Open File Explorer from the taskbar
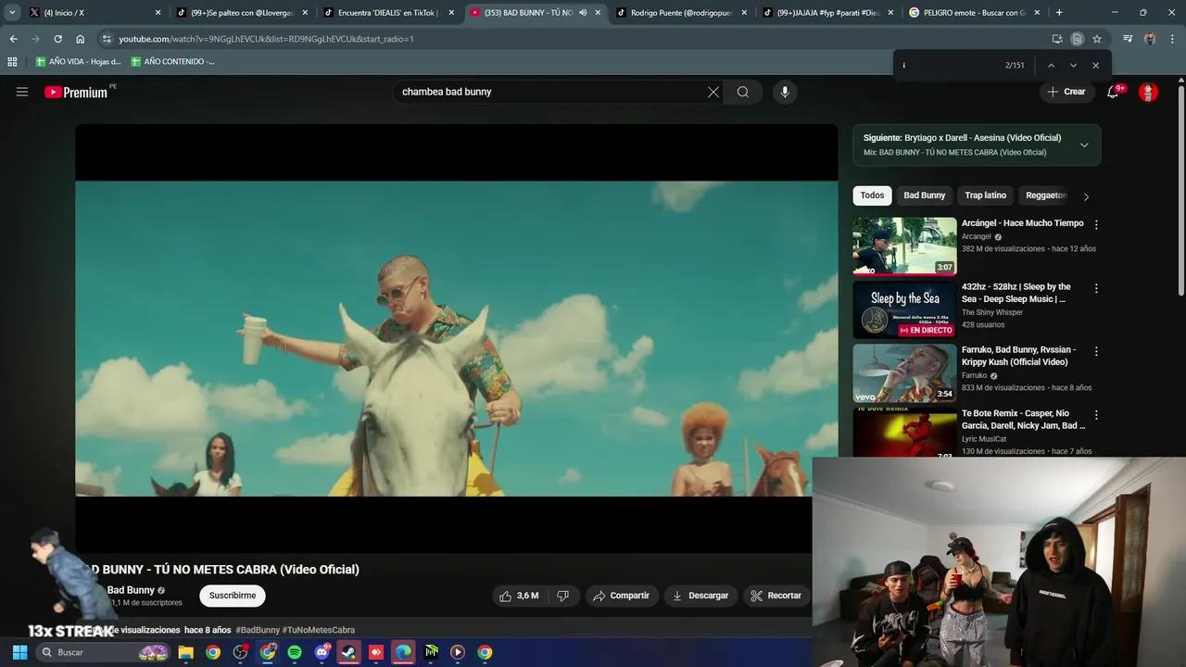This screenshot has width=1186, height=667. [185, 652]
